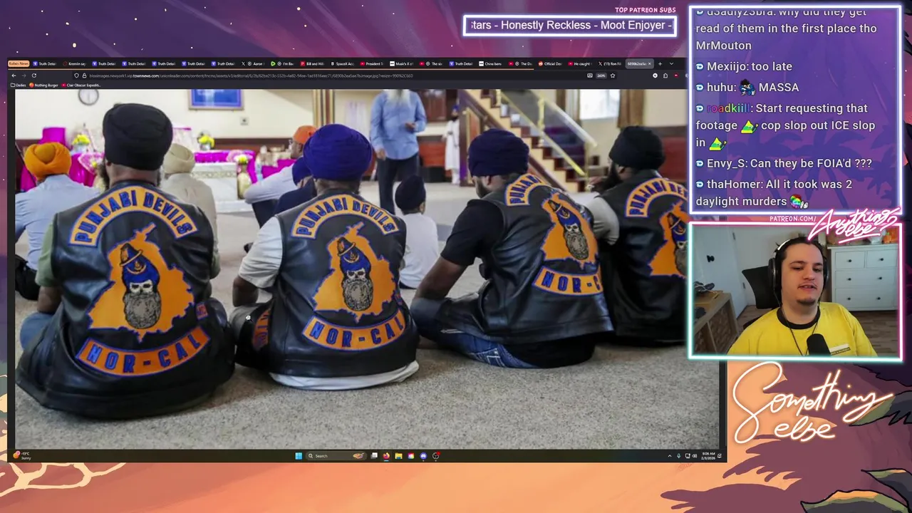The image size is (912, 513).
Task: Close the active 6890b2ea5a image tab
Action: [649, 63]
